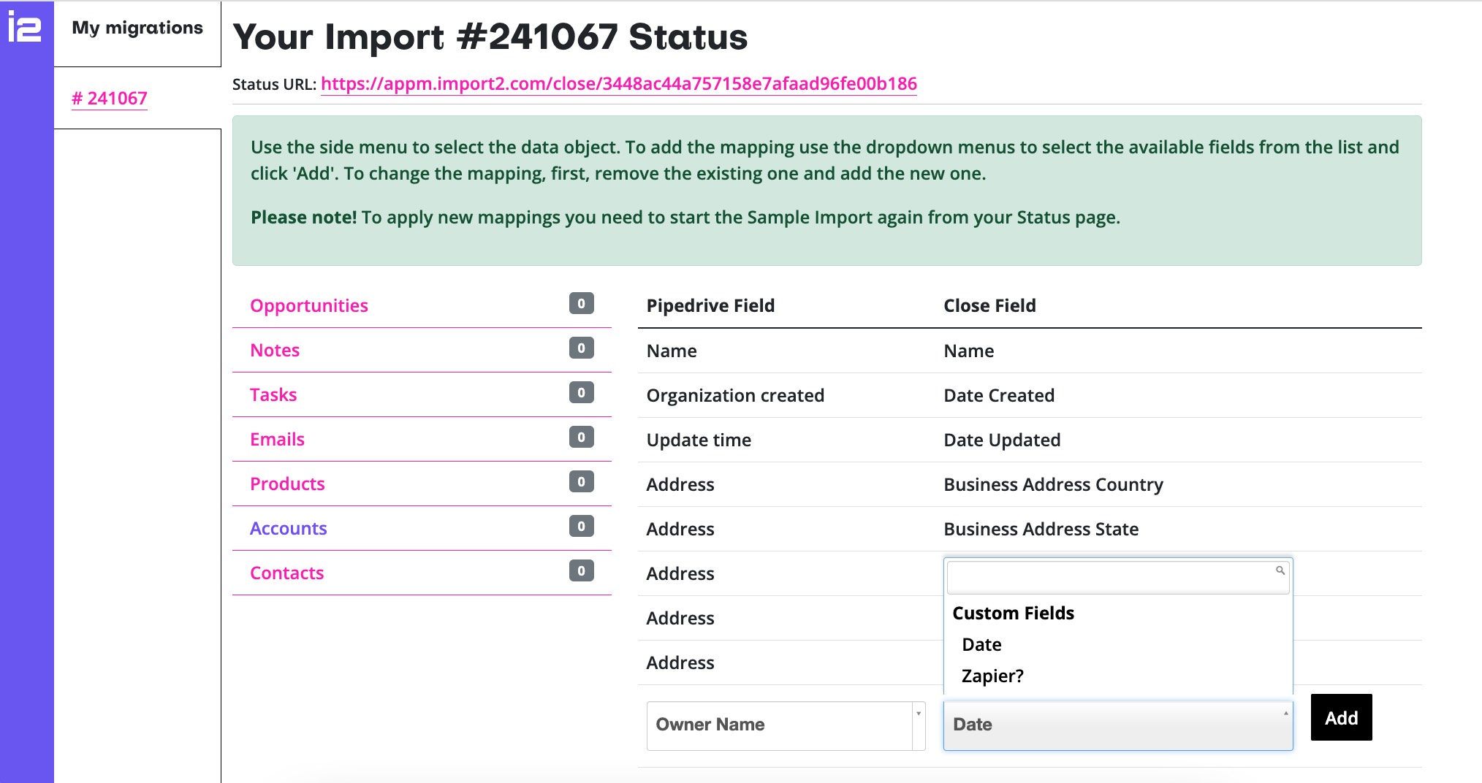The height and width of the screenshot is (783, 1482).
Task: Click the search magnifier icon in dropdown
Action: (x=1280, y=570)
